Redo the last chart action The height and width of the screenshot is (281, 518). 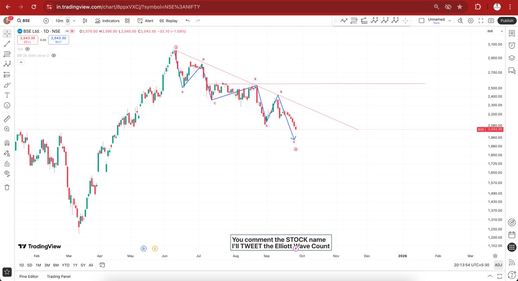coord(198,21)
